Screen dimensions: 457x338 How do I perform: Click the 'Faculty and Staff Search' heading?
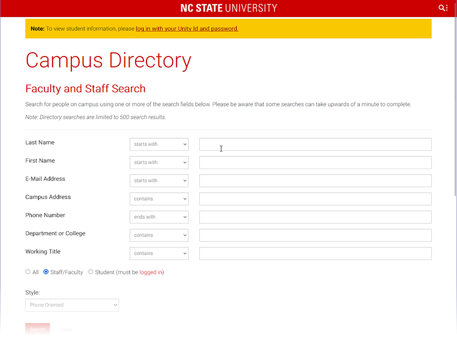(86, 88)
